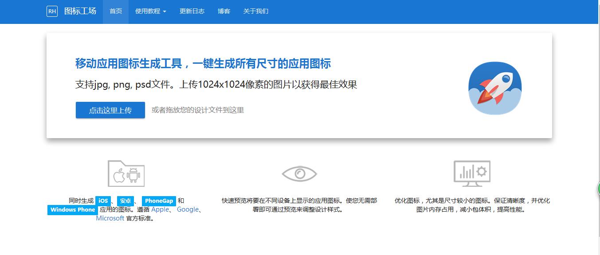Click the optimization monitor chart icon
Screen dimensions: 600x255
(471, 174)
